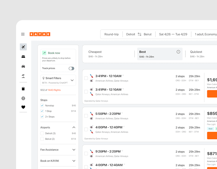Screen dimensions: 217x169
Task: Click the info icon on the Best tab
Action: [x=178, y=52]
